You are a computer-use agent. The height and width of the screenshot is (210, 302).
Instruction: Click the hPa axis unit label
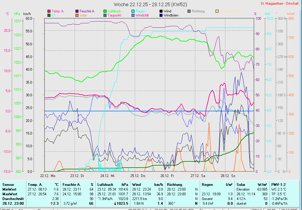coord(17,14)
